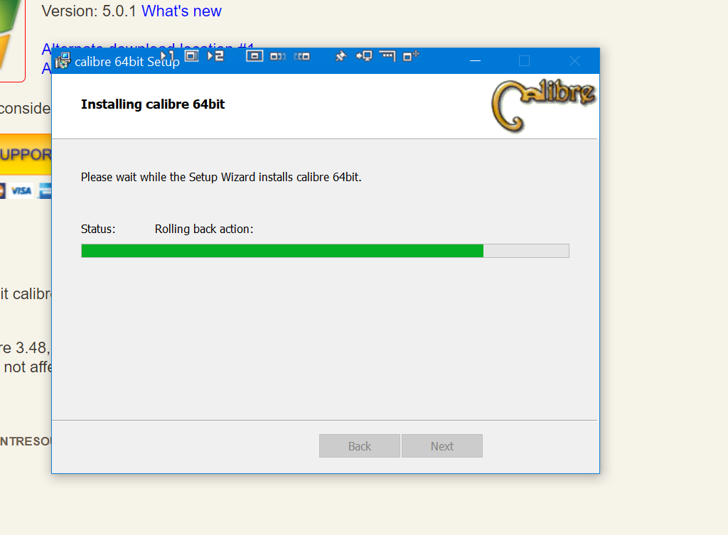Click the calibre logo in installer header
Screen dimensions: 728x535
[x=543, y=107]
